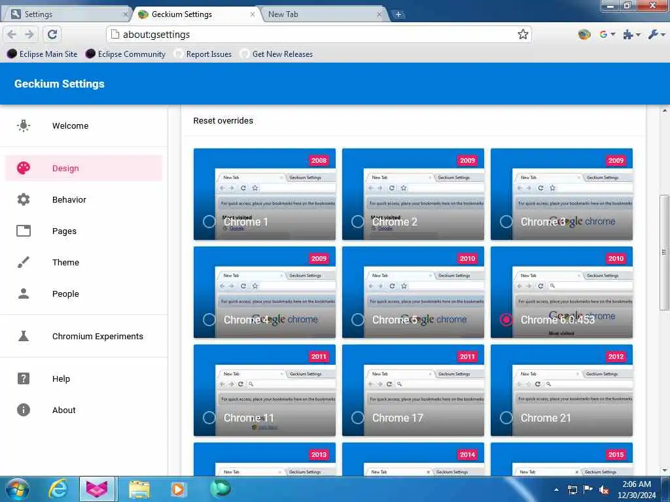Open the Windows Start menu orb

17,489
